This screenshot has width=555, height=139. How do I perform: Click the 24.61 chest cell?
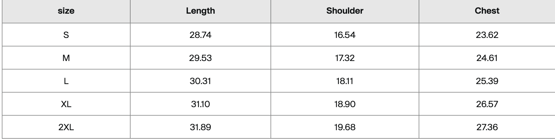pos(487,58)
